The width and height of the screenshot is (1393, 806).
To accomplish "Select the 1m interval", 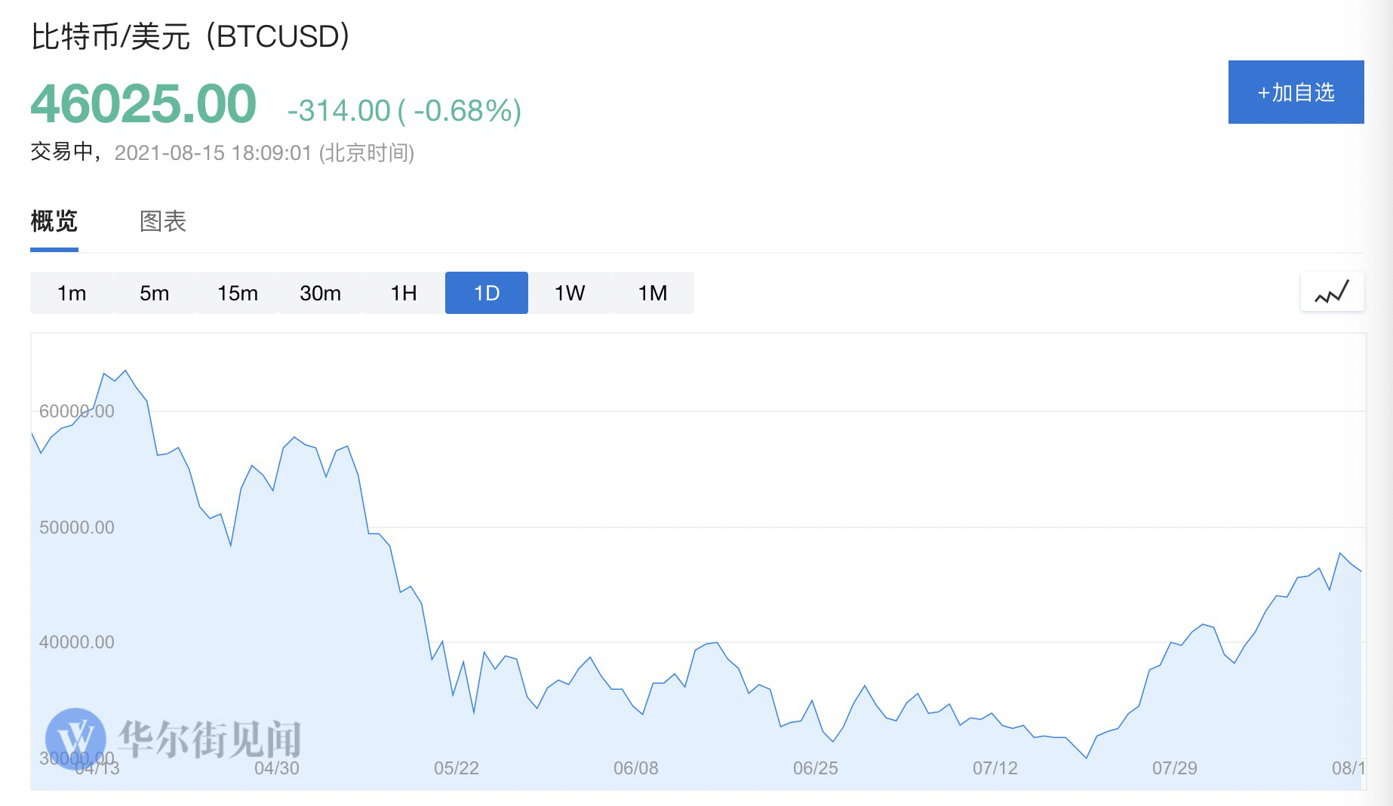I will click(x=72, y=293).
